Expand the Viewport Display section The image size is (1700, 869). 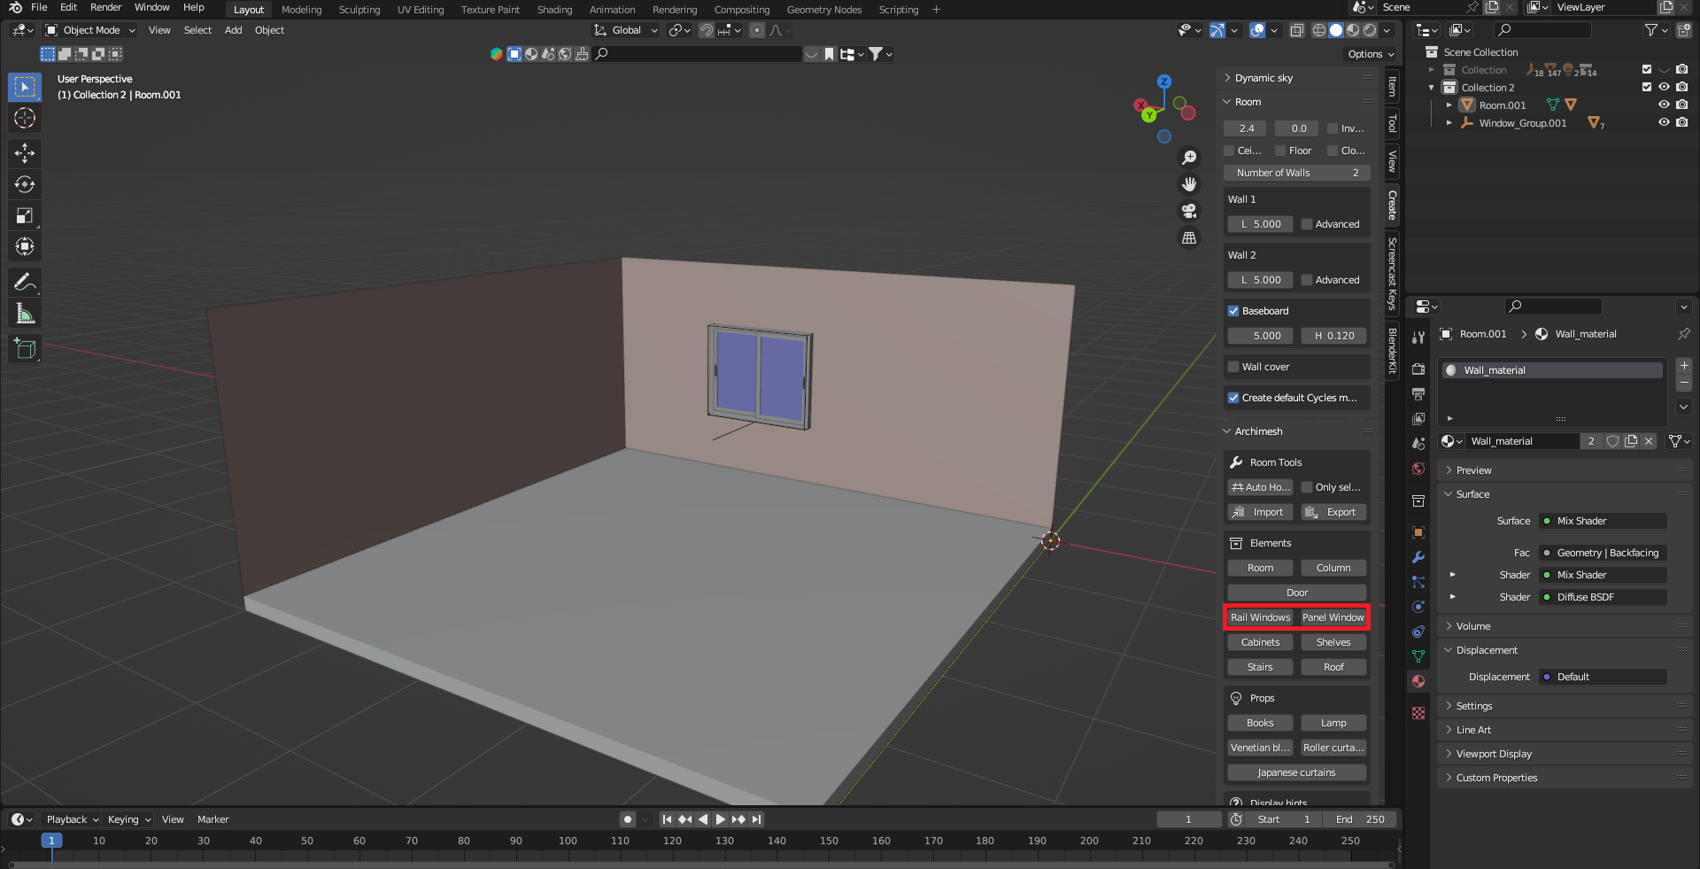pos(1565,754)
